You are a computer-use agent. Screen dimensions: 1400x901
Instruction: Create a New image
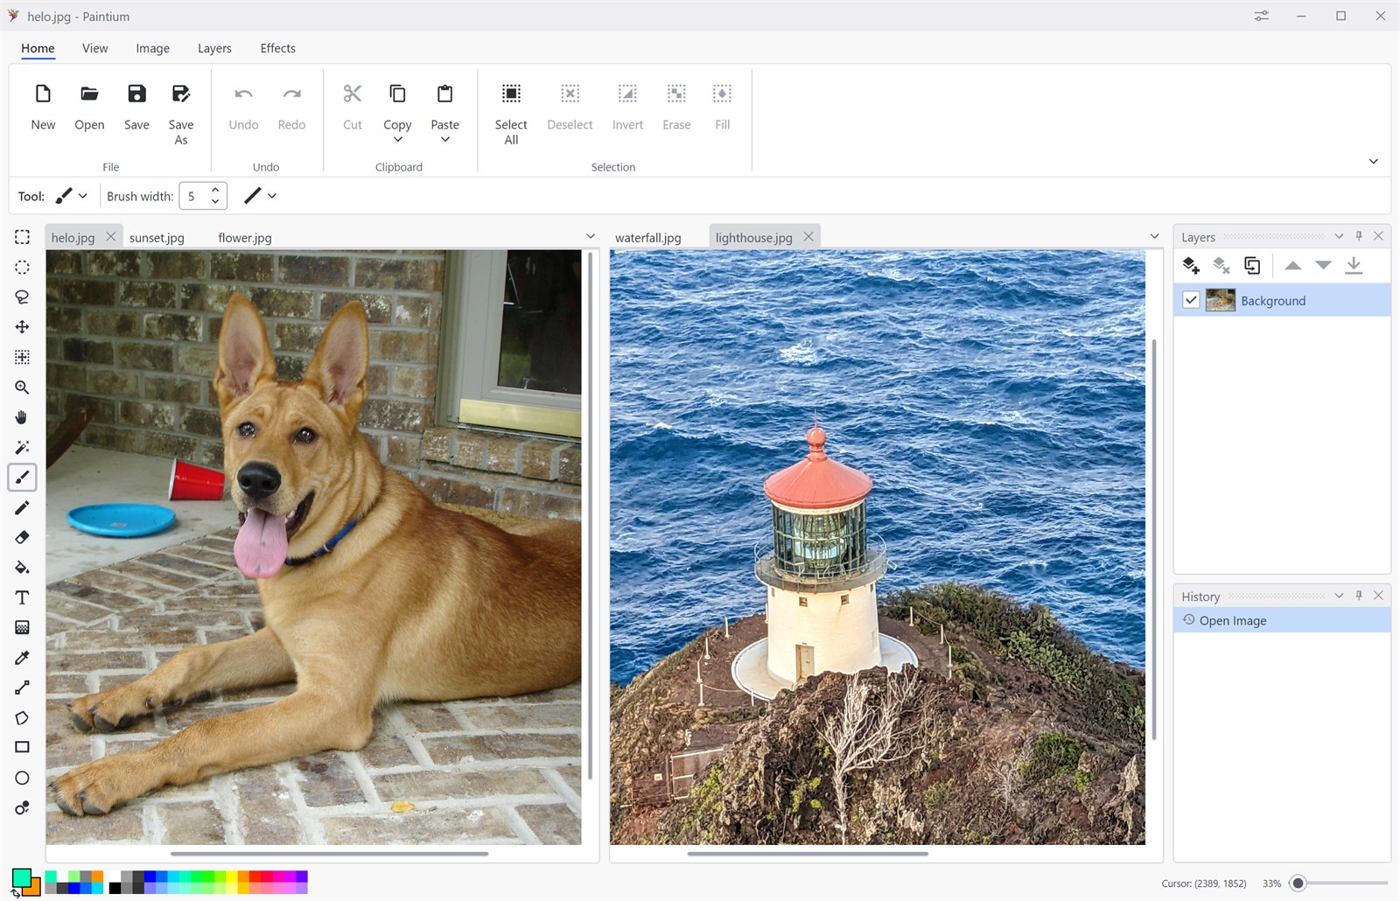click(x=43, y=108)
